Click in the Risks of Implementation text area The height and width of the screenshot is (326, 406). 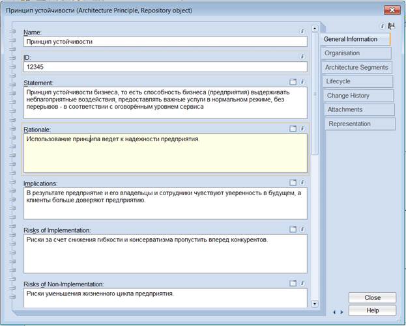click(x=166, y=254)
